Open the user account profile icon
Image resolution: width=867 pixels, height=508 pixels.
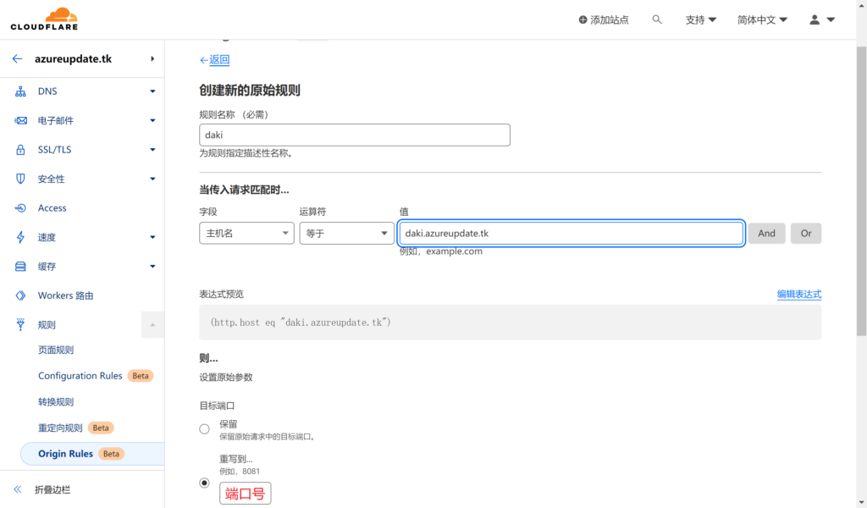point(821,19)
